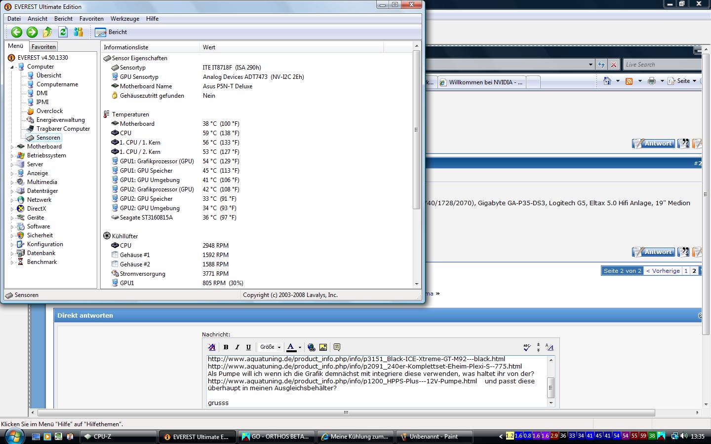Image resolution: width=711 pixels, height=444 pixels.
Task: Expand the Netzwerk tree node
Action: (x=12, y=200)
